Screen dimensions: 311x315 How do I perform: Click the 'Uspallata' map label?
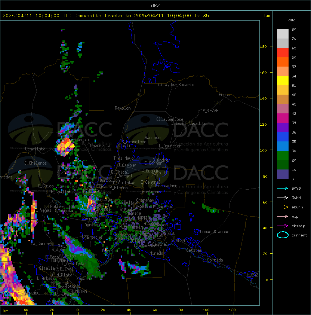pyautogui.click(x=35, y=149)
